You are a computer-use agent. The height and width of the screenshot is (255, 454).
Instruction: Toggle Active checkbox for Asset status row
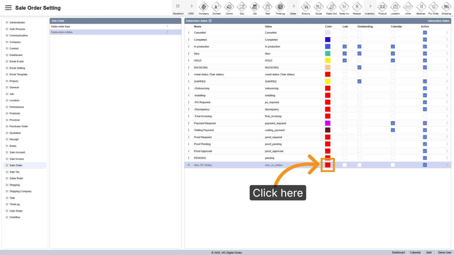click(425, 74)
